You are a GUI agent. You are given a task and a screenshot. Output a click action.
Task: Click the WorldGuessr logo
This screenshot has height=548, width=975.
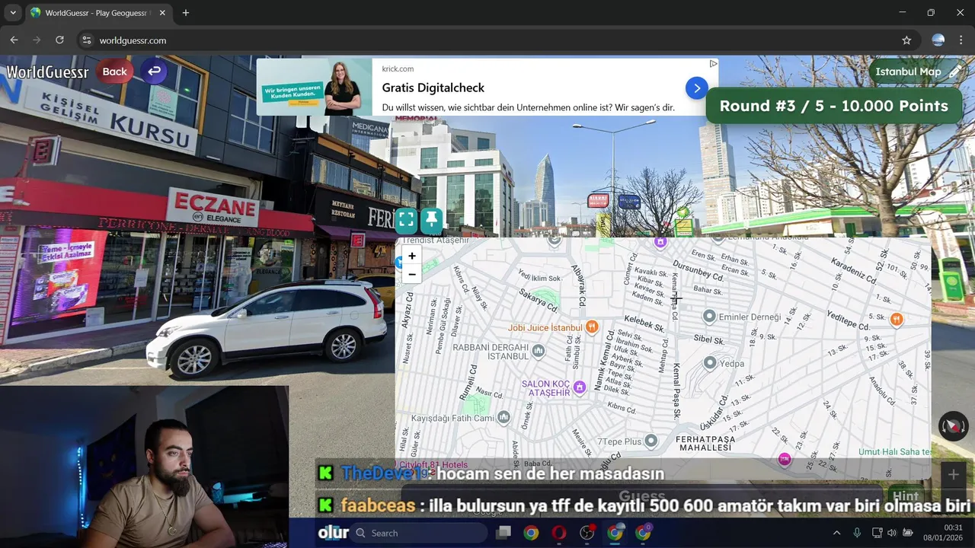[x=47, y=72]
